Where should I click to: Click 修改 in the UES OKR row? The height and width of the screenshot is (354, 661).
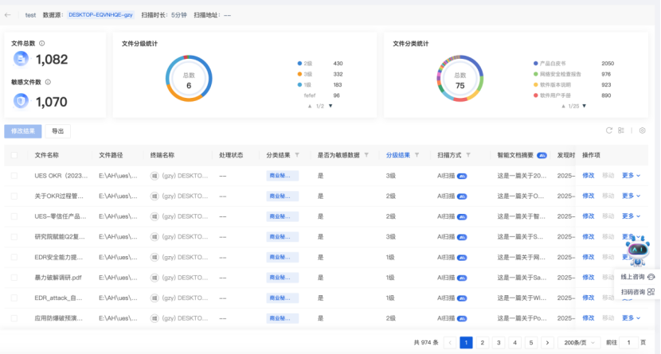coord(588,176)
